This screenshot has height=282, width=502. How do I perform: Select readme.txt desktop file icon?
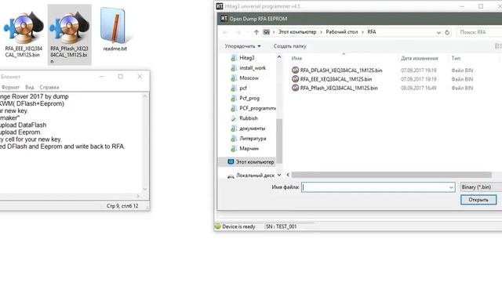point(115,30)
